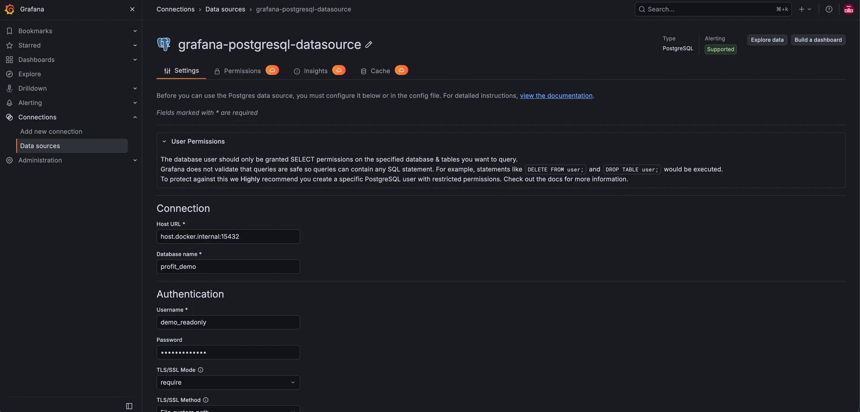Click the Username input field
Screen dimensions: 860x412
pos(228,322)
